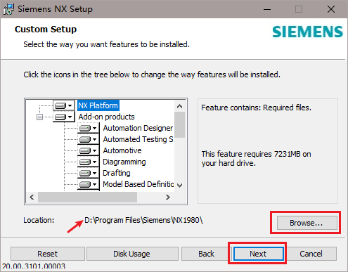The width and height of the screenshot is (348, 272).
Task: Select Automotive in feature tree
Action: coord(122,150)
